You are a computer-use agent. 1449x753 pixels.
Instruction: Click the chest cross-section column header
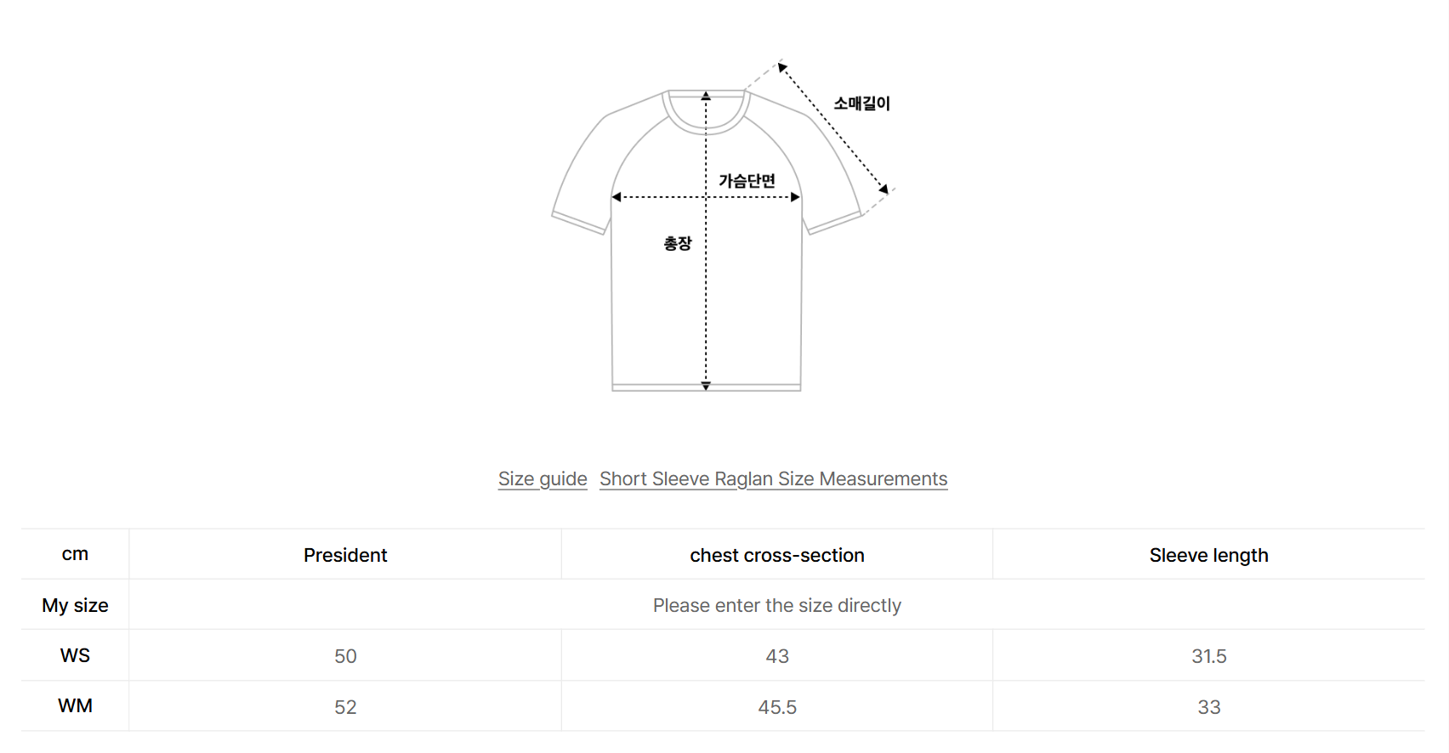click(x=777, y=555)
